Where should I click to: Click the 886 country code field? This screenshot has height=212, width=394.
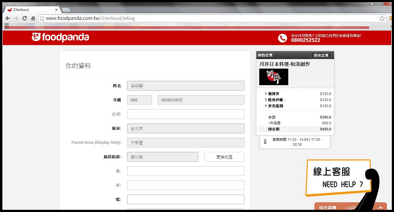tap(139, 100)
